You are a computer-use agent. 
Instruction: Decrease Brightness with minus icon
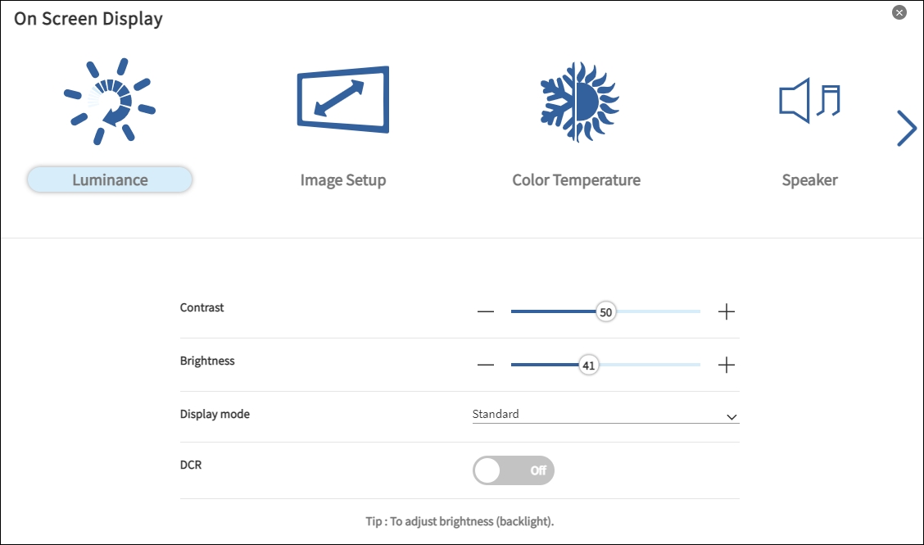(486, 365)
